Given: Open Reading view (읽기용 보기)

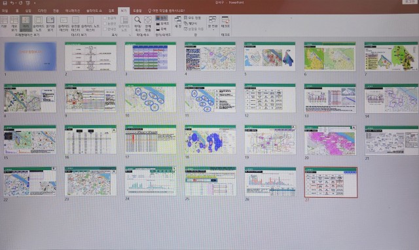Looking at the screenshot, I should (50, 24).
